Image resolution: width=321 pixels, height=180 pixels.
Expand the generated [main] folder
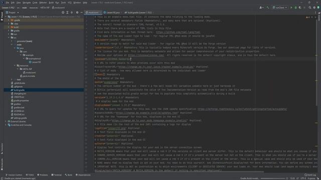point(12,41)
